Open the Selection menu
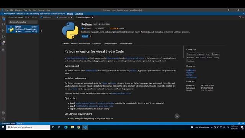The height and width of the screenshot is (138, 245). [x=18, y=10]
